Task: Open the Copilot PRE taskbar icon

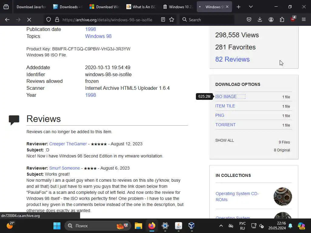Action: (x=301, y=226)
